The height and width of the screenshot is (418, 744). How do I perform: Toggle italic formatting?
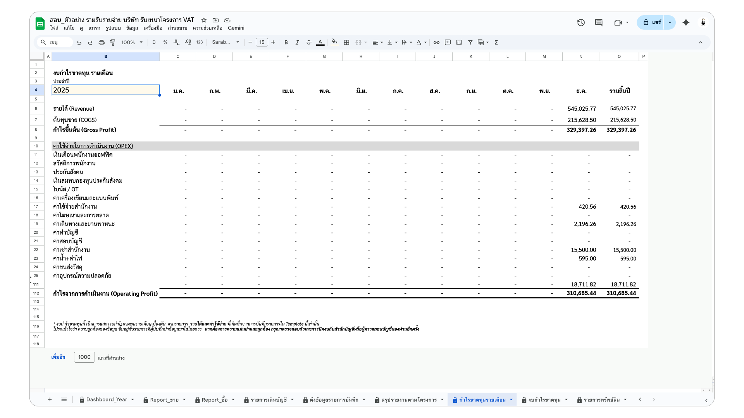click(297, 43)
